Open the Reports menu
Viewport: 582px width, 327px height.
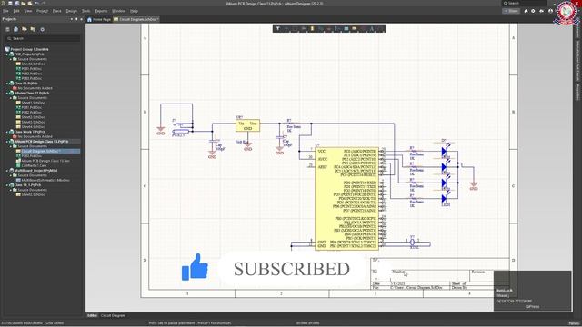click(x=101, y=11)
